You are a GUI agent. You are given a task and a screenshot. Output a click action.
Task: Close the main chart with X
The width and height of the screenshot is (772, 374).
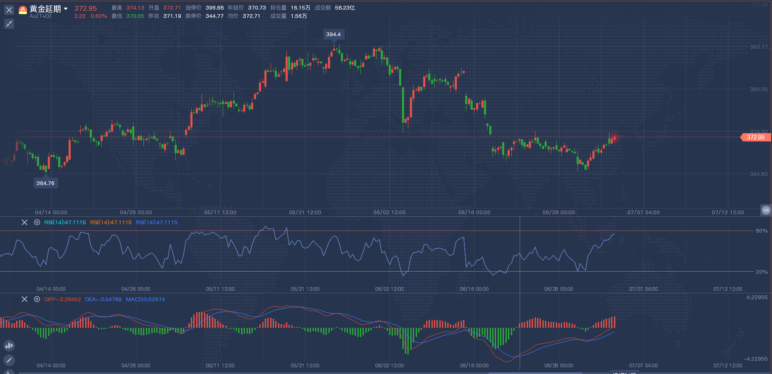tap(9, 10)
